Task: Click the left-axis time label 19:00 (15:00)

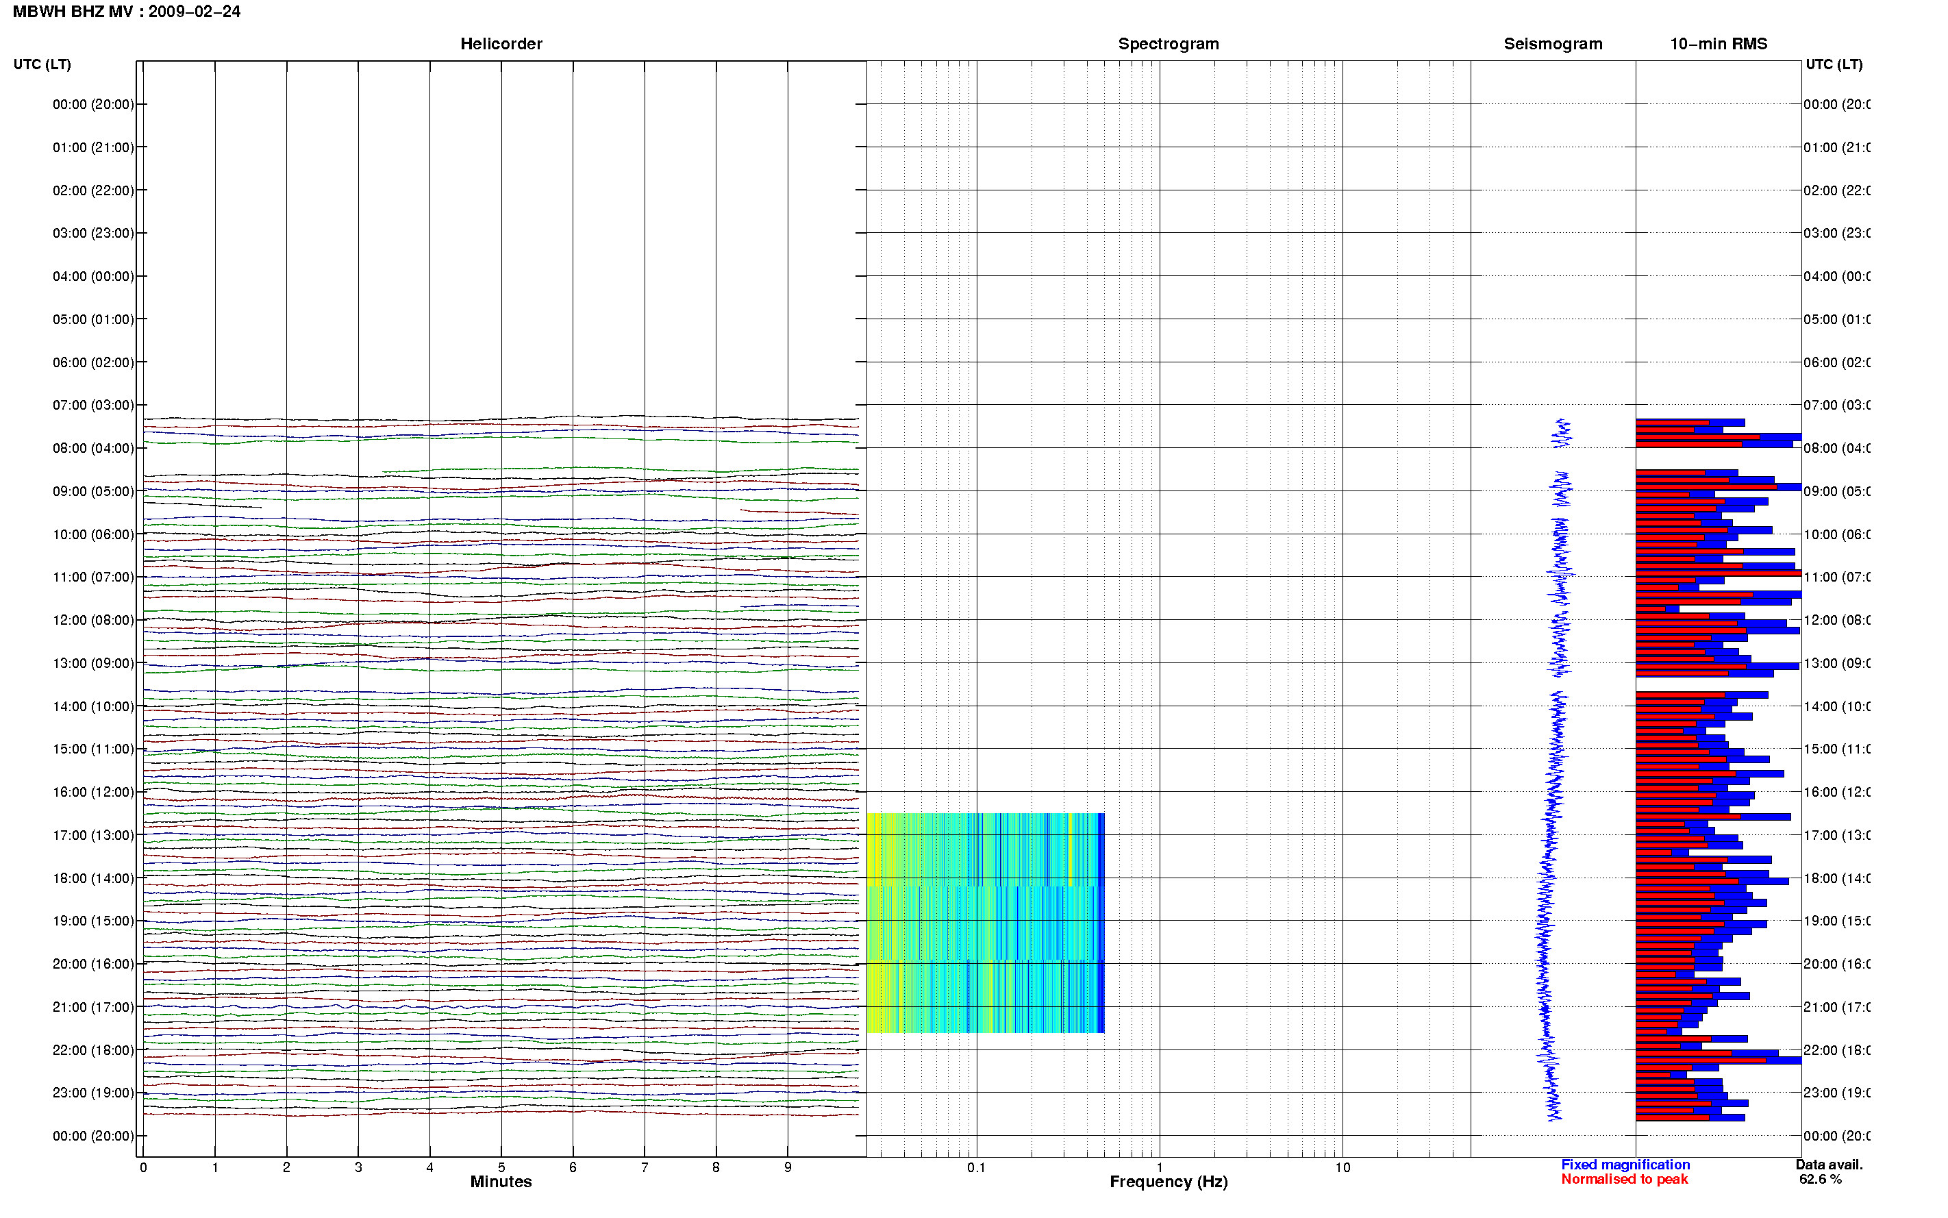Action: tap(93, 921)
